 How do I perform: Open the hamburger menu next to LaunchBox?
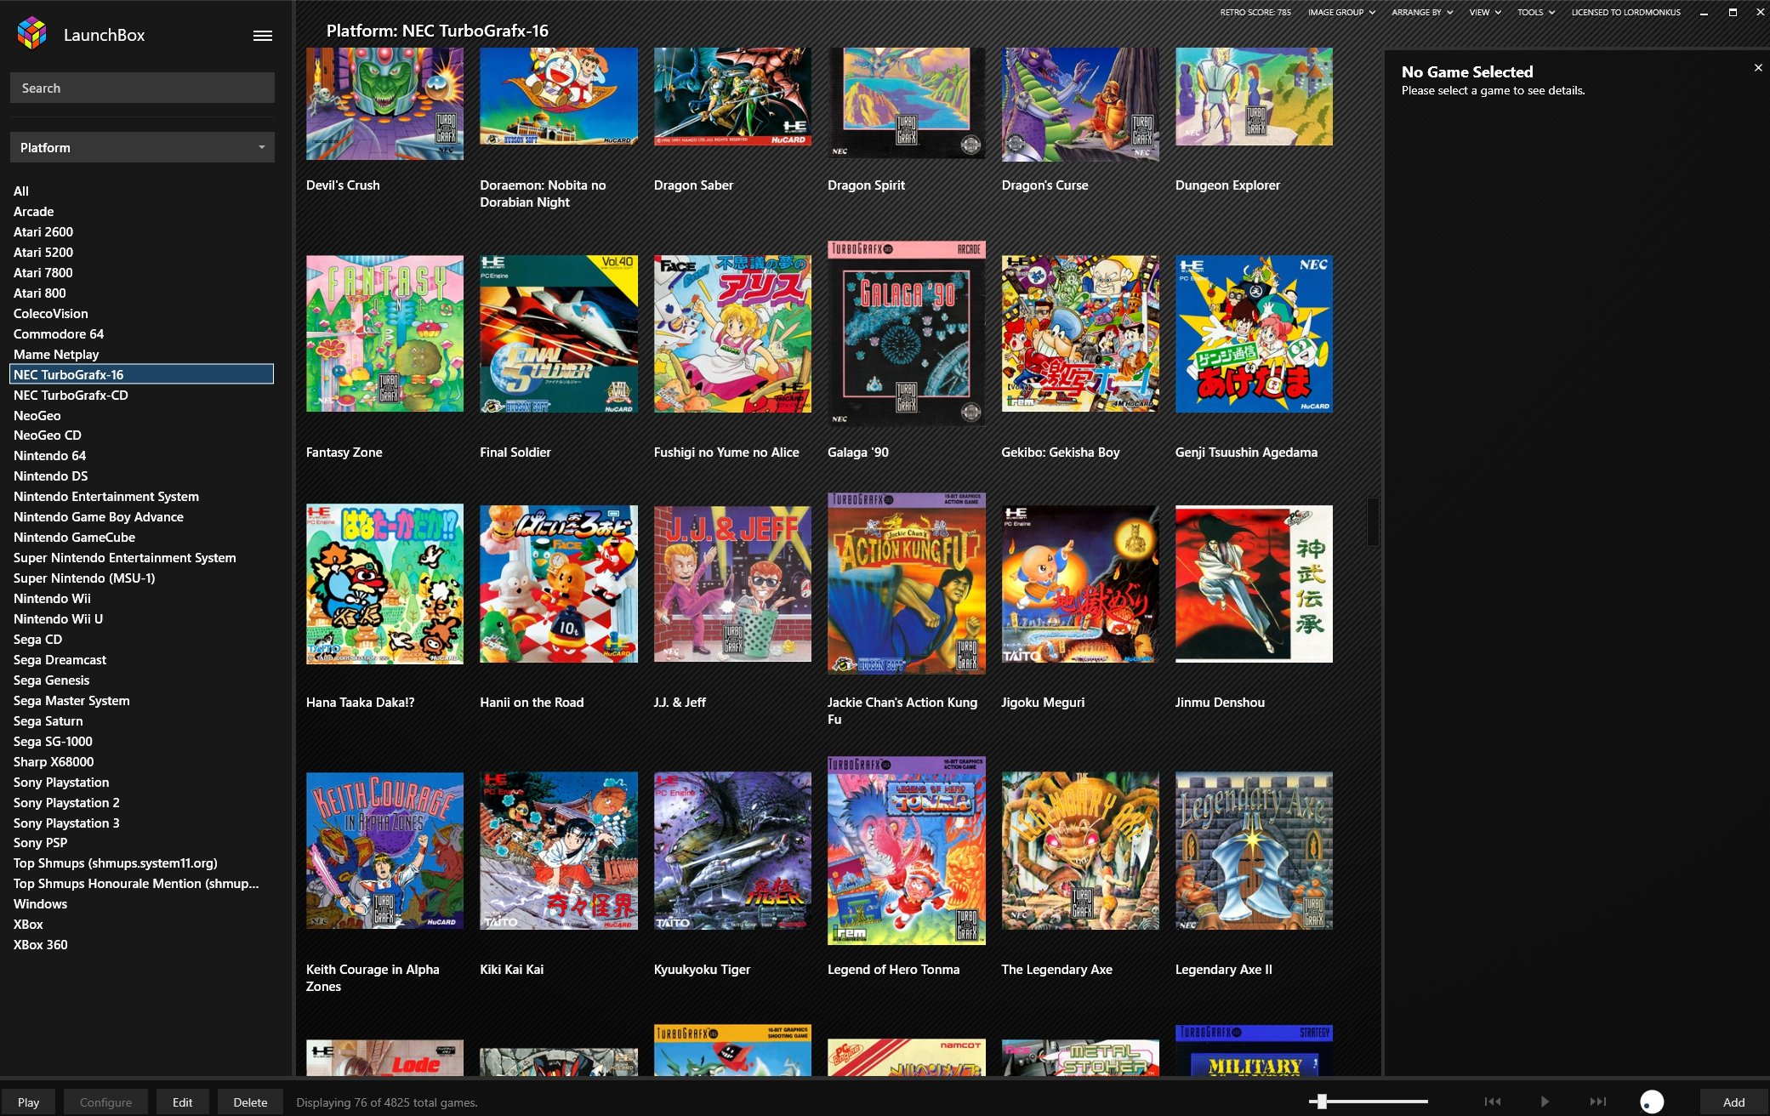tap(263, 36)
